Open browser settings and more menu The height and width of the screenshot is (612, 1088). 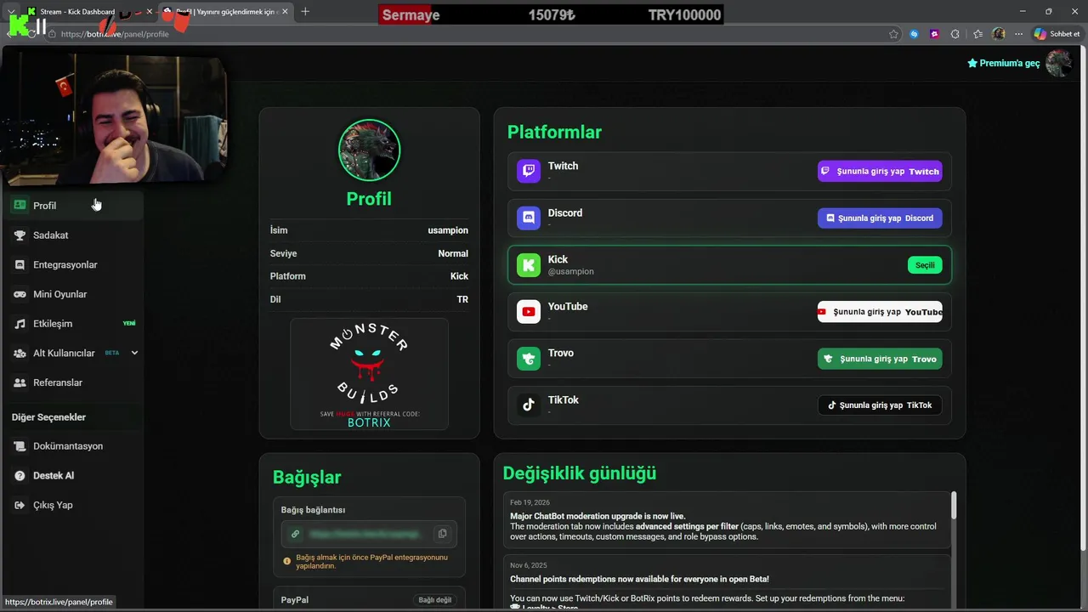[x=1018, y=34]
